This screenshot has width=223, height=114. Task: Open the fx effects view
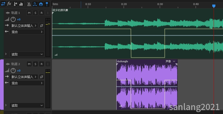click(9, 4)
